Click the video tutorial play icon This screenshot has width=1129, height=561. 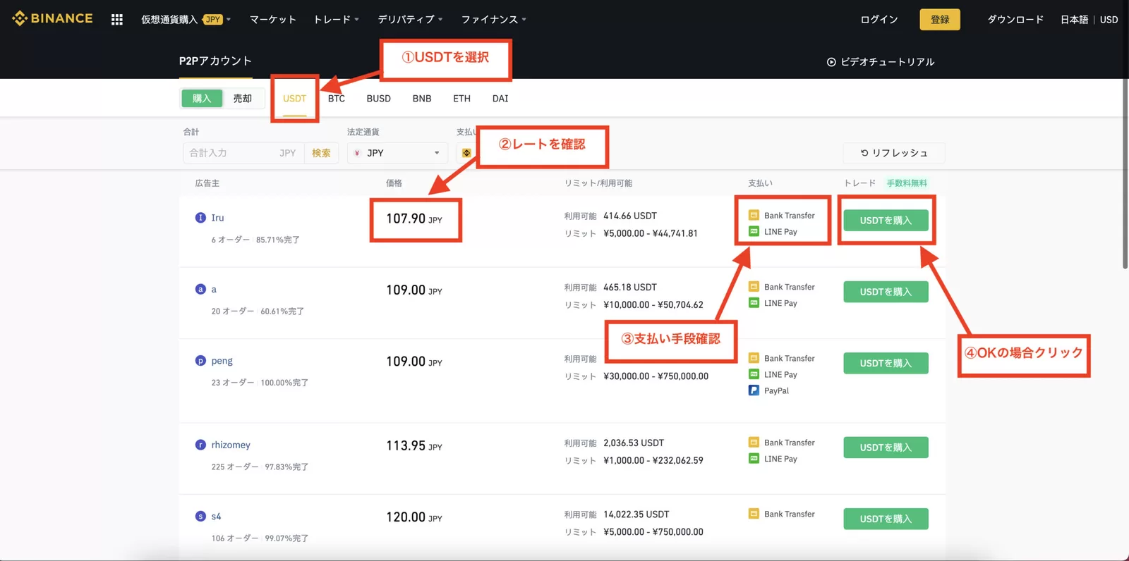(831, 62)
